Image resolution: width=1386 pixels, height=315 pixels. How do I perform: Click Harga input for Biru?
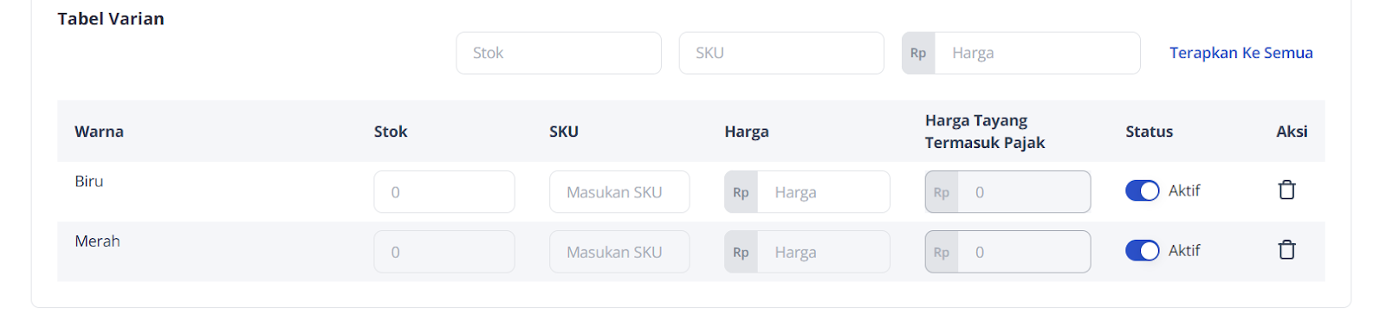point(823,192)
